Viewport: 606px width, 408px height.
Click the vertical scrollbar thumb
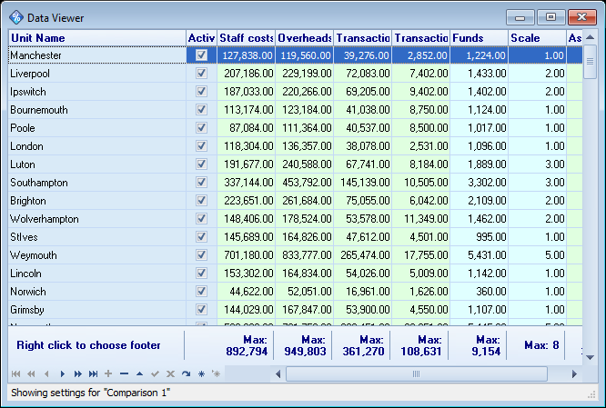(590, 62)
